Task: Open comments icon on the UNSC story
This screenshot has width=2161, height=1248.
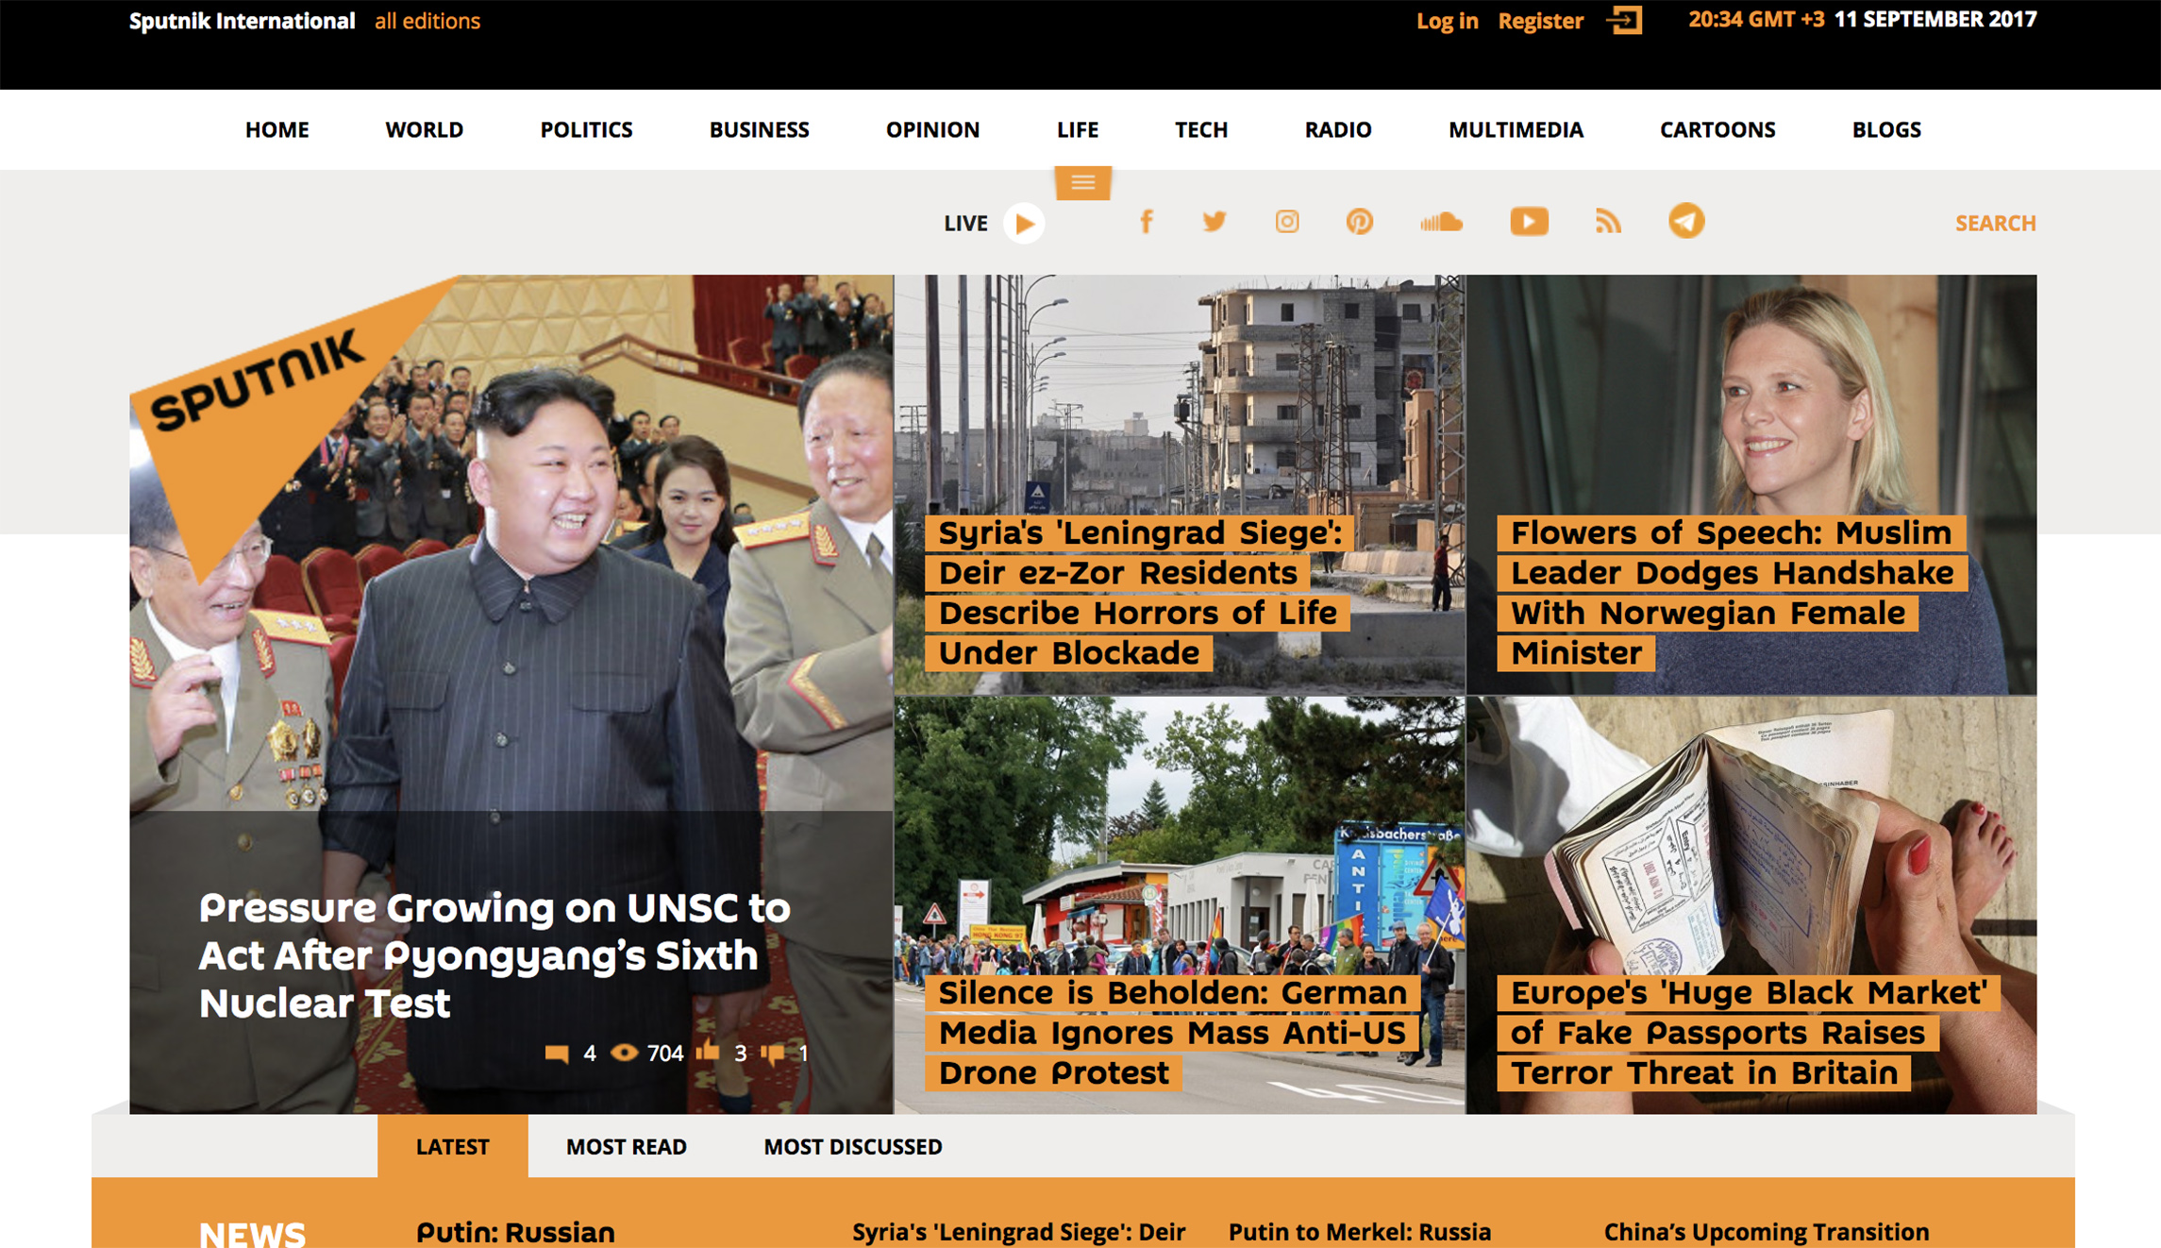Action: tap(557, 1053)
